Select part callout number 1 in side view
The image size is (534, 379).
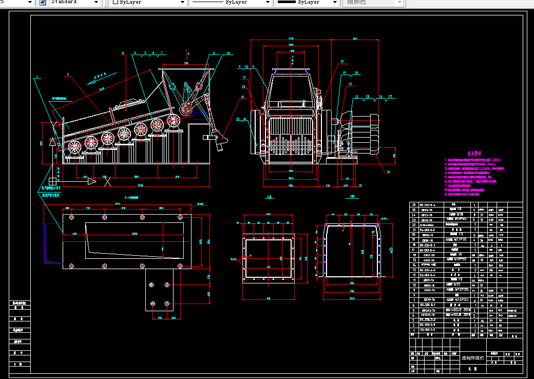pos(37,77)
